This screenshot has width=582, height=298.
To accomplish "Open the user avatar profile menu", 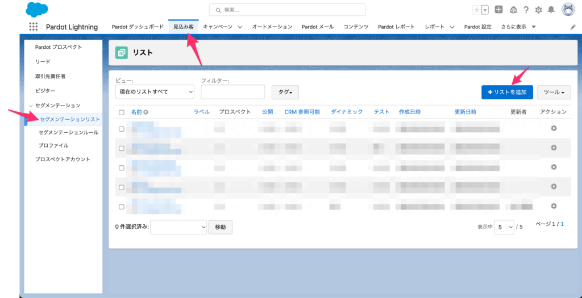I will pos(568,10).
